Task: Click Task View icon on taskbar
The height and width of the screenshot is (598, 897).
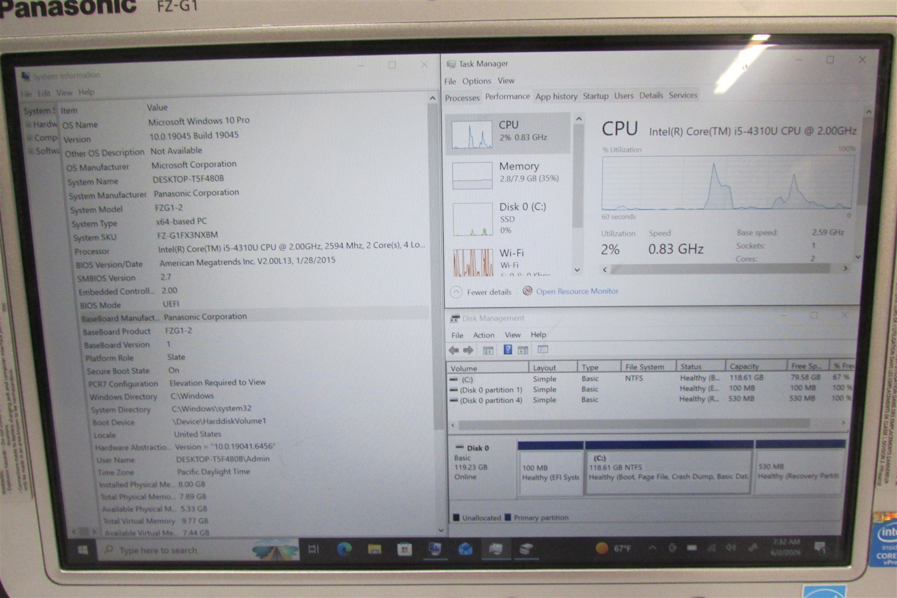Action: (x=313, y=549)
